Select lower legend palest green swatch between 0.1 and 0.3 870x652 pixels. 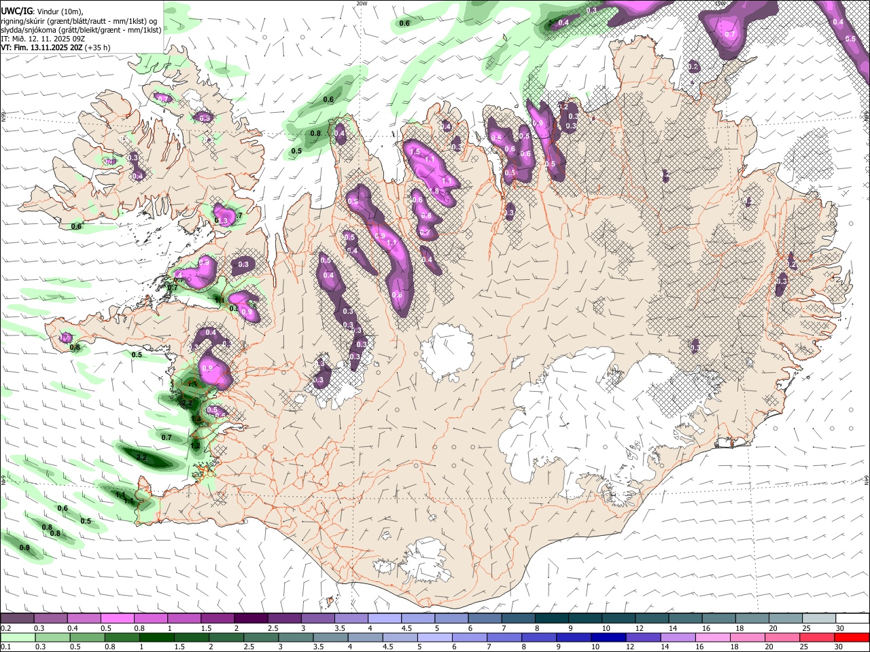pyautogui.click(x=17, y=638)
